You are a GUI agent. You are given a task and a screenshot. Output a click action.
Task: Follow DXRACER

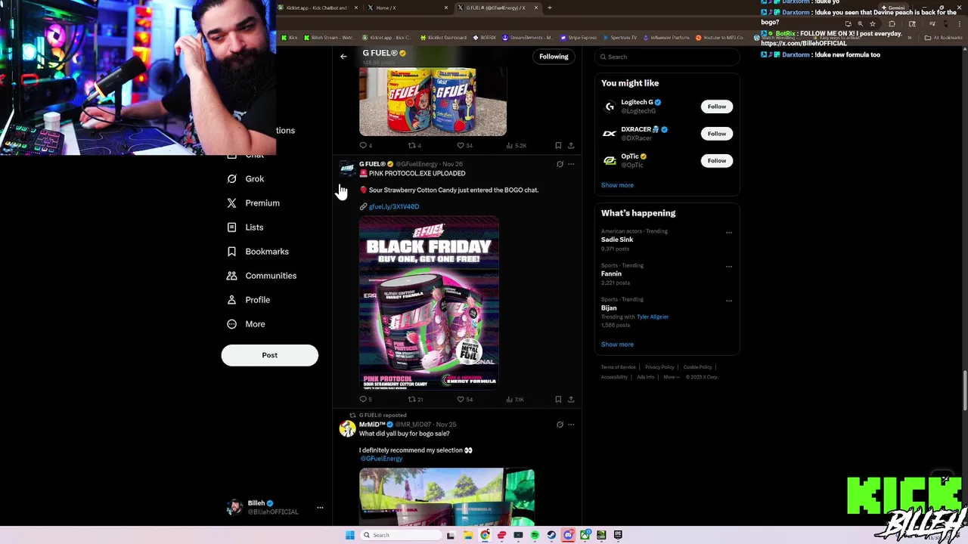(716, 134)
